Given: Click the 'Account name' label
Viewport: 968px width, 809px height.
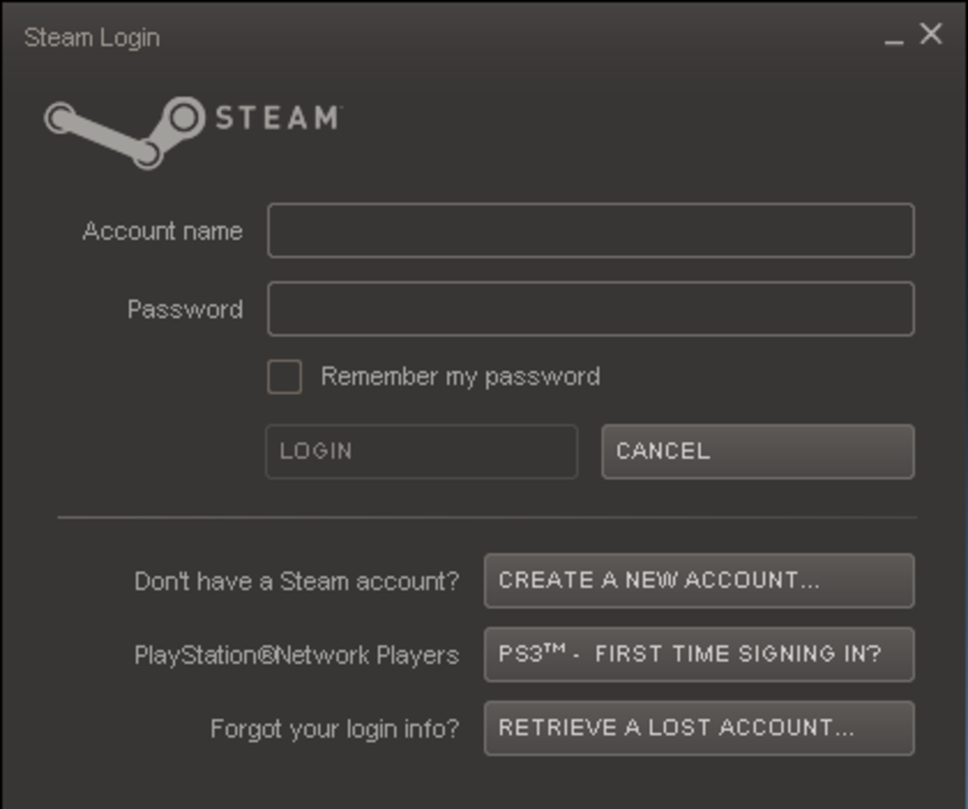Looking at the screenshot, I should [162, 231].
